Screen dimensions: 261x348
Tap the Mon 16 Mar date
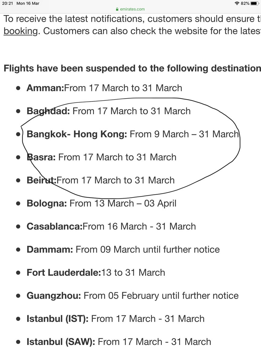(x=28, y=3)
